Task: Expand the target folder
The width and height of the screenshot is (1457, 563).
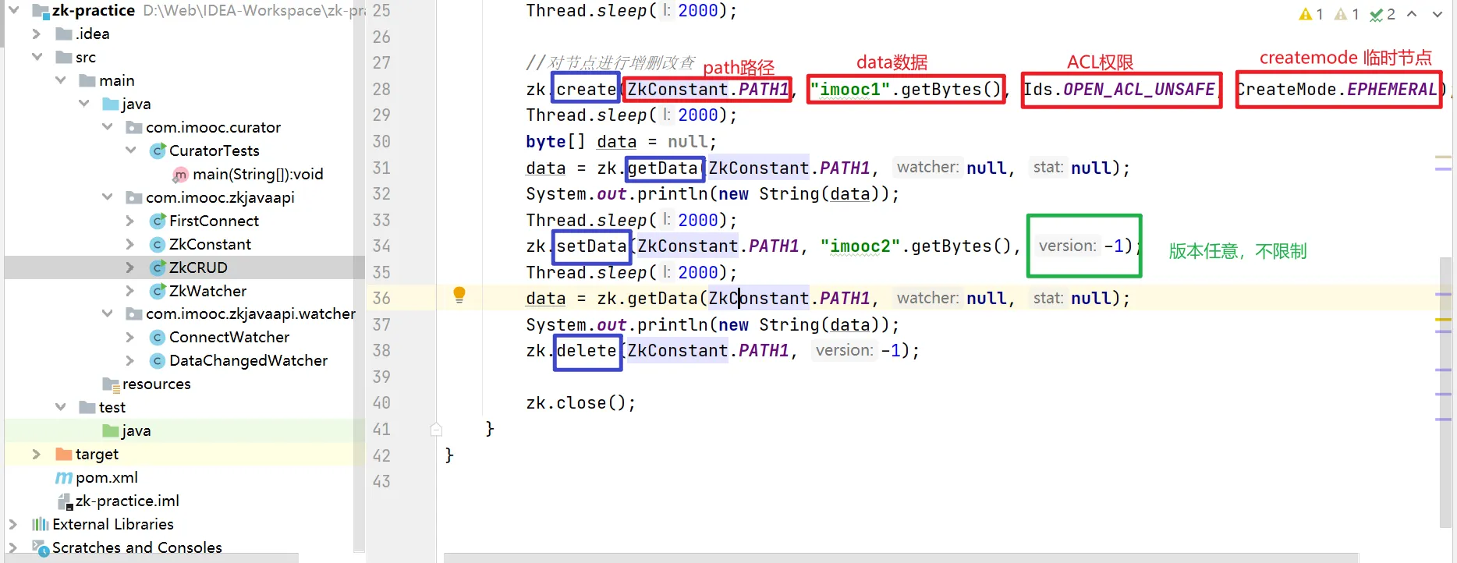Action: tap(37, 455)
